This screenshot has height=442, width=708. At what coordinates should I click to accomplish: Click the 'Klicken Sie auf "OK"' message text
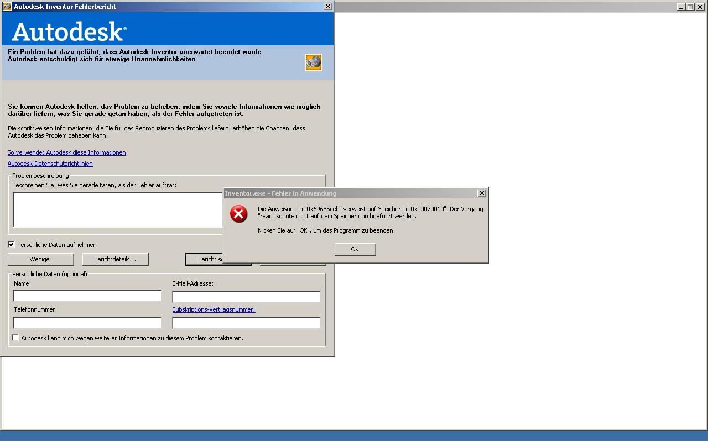pyautogui.click(x=326, y=230)
